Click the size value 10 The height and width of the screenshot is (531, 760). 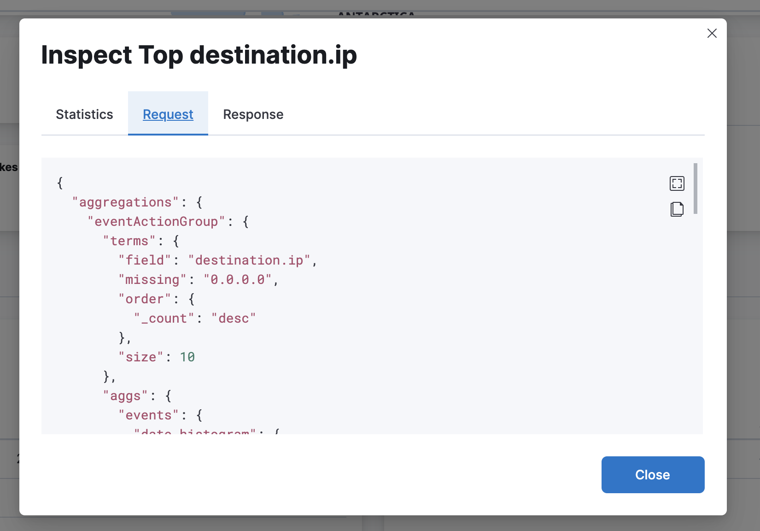(187, 357)
